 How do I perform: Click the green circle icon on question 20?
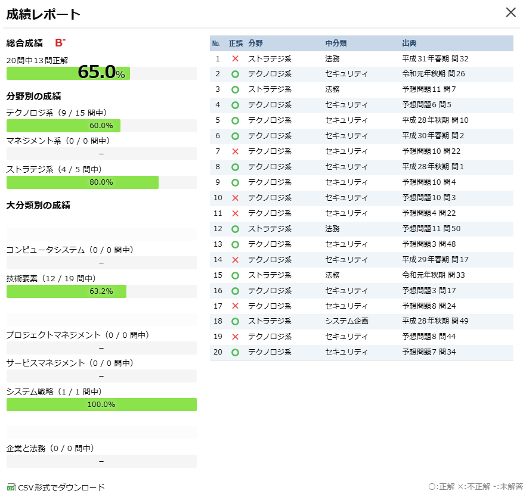[236, 352]
